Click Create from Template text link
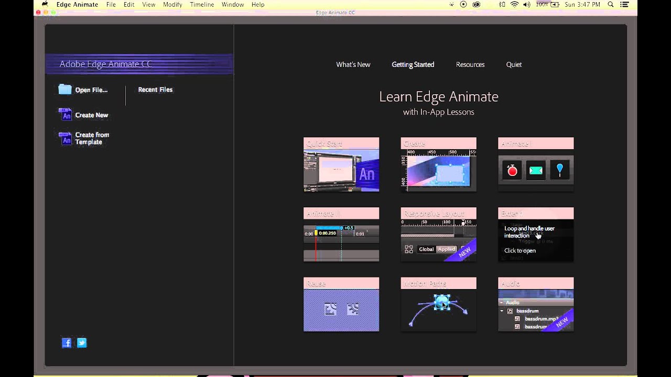 92,138
